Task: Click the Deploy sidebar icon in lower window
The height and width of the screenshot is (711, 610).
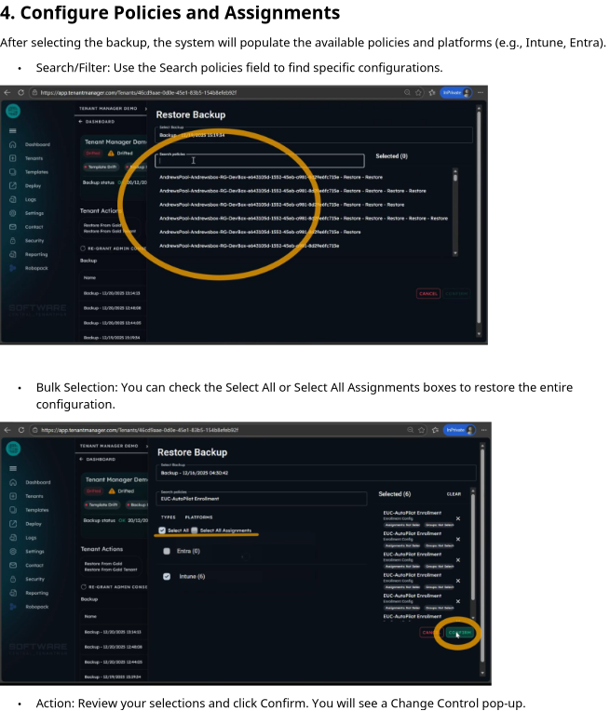Action: point(13,524)
